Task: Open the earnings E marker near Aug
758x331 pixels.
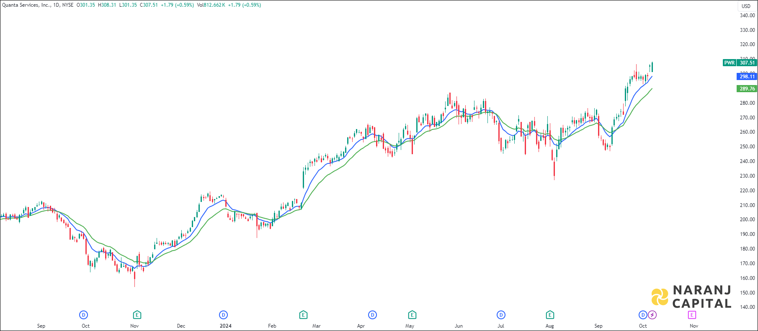Action: (550, 315)
